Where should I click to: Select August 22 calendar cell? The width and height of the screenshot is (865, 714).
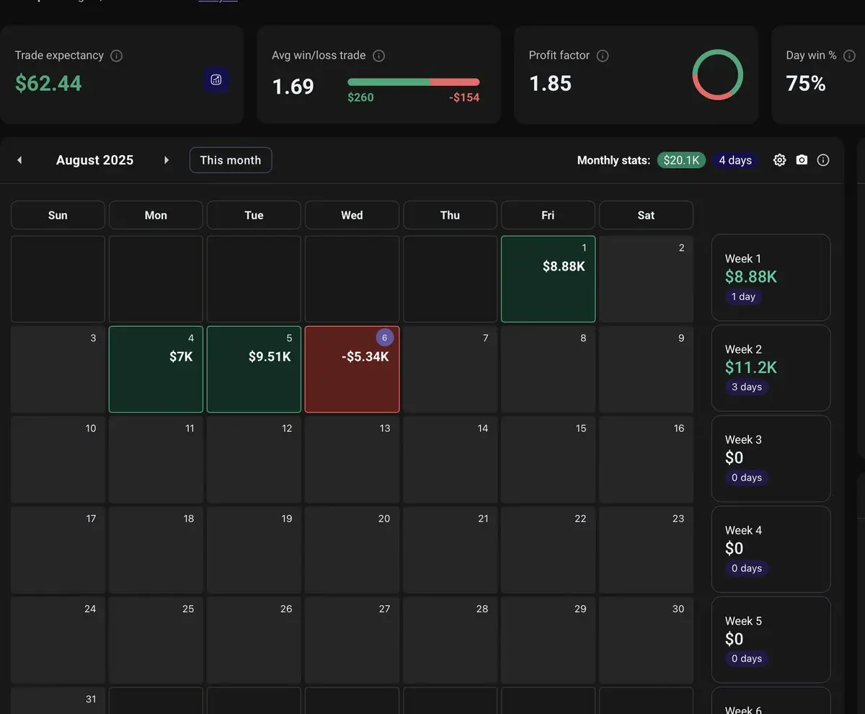pos(548,550)
